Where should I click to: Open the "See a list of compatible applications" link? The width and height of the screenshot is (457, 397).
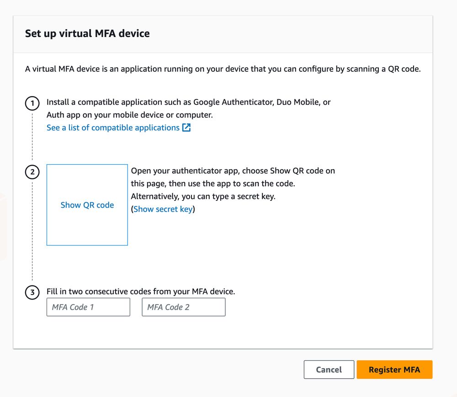tap(113, 128)
